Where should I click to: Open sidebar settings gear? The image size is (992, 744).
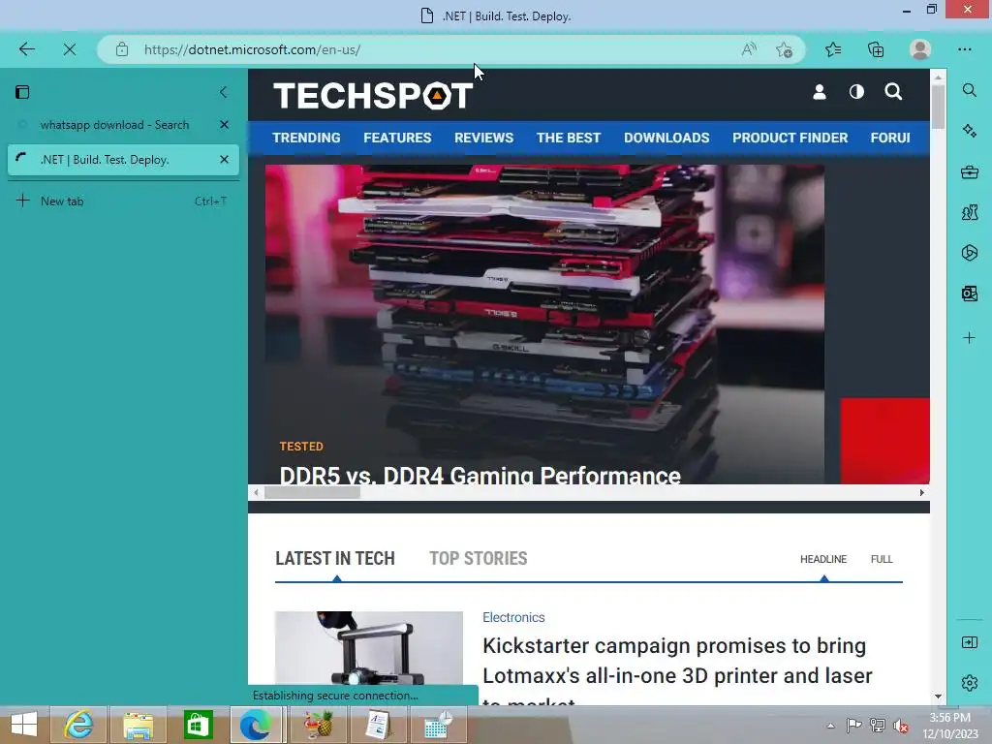pyautogui.click(x=969, y=683)
